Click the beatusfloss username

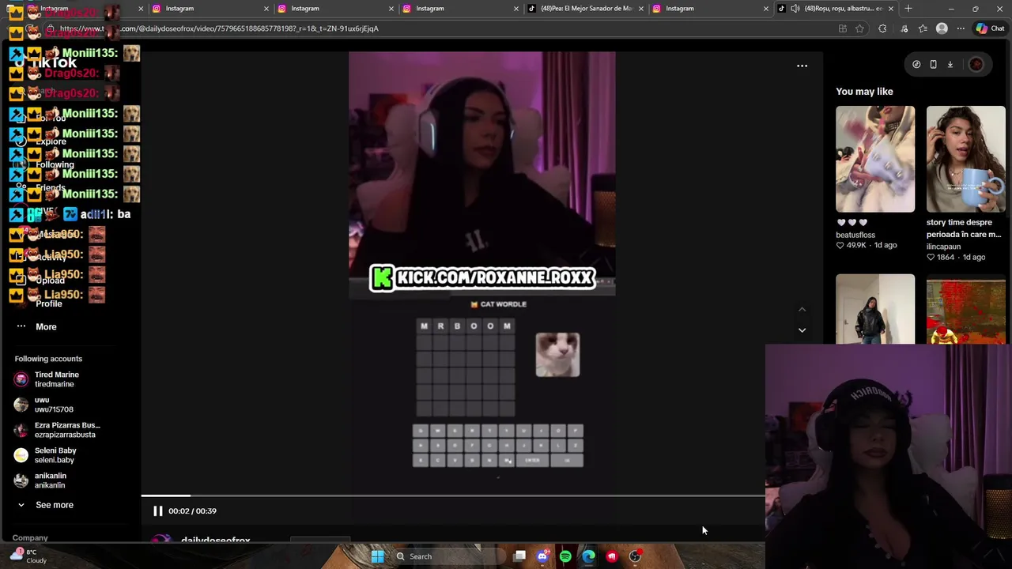click(x=855, y=235)
